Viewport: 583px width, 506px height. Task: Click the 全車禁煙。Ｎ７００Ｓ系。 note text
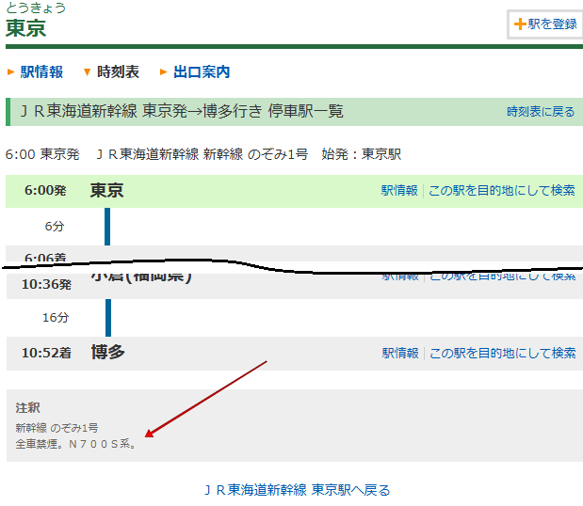pos(76,444)
